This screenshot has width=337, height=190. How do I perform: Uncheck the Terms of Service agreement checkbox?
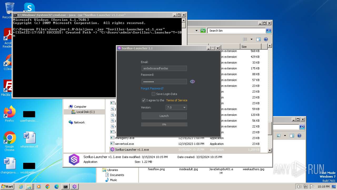pos(144,100)
